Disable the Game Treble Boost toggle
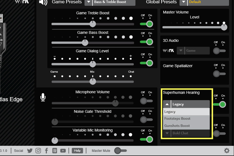Viewport: 234px width, 156px height. click(146, 24)
